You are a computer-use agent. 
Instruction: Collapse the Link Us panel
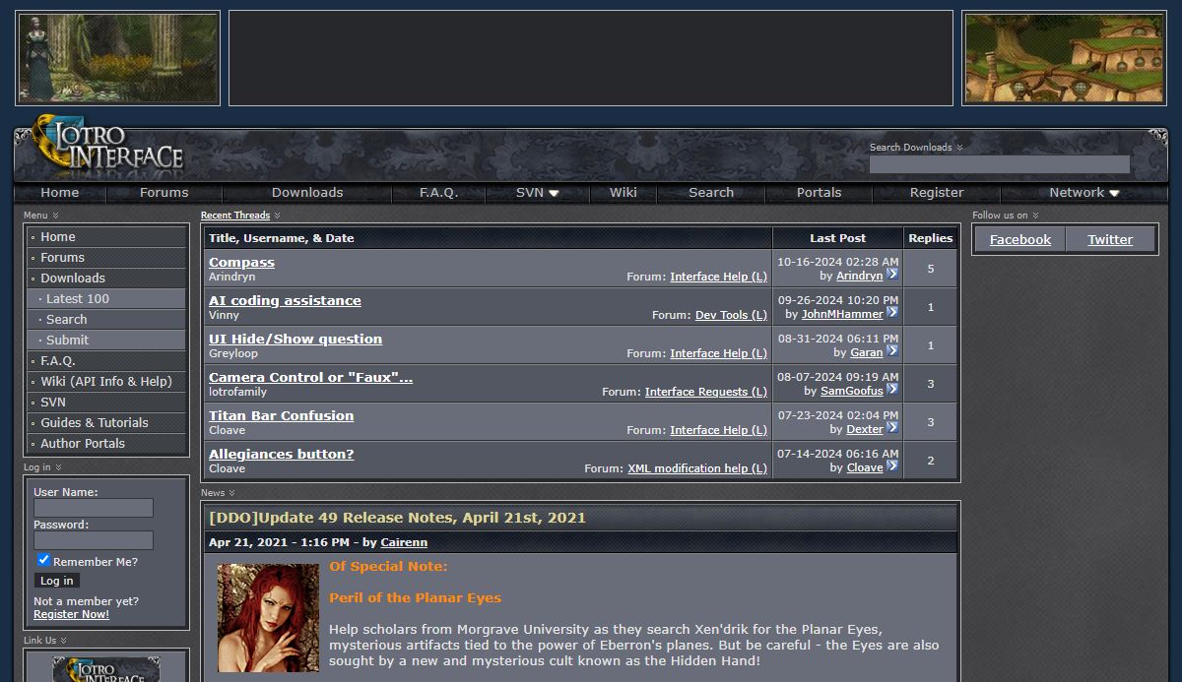(63, 641)
